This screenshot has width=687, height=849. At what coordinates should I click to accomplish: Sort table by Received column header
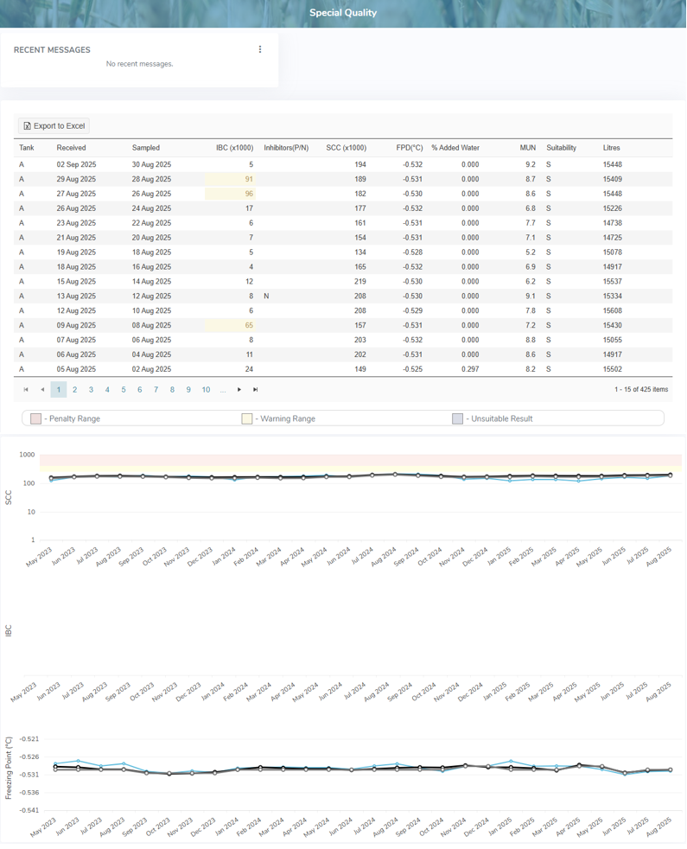[x=72, y=148]
